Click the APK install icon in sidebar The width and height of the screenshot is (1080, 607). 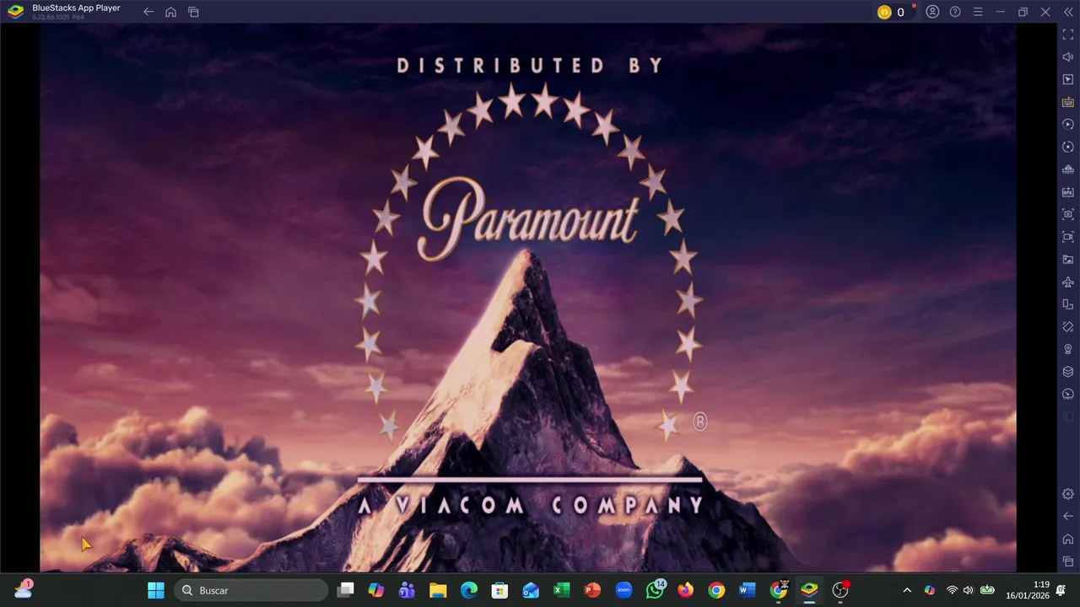click(x=1067, y=192)
